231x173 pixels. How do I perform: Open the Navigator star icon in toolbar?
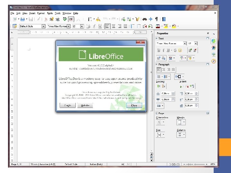click(150, 19)
